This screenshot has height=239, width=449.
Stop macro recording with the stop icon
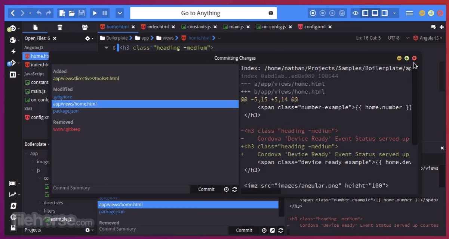point(323,13)
